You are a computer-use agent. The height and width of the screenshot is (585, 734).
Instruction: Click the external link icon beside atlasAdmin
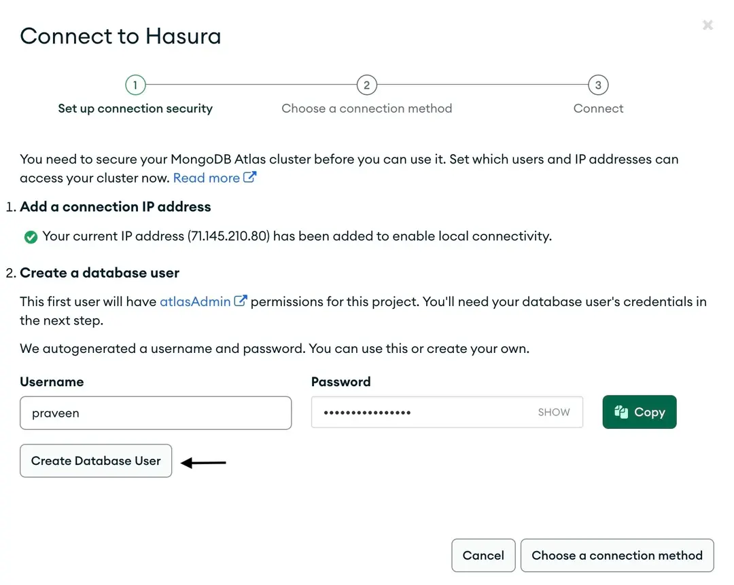tap(241, 301)
